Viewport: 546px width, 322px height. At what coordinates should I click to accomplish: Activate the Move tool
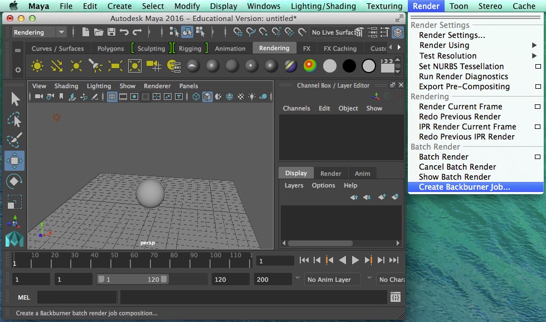coord(14,161)
